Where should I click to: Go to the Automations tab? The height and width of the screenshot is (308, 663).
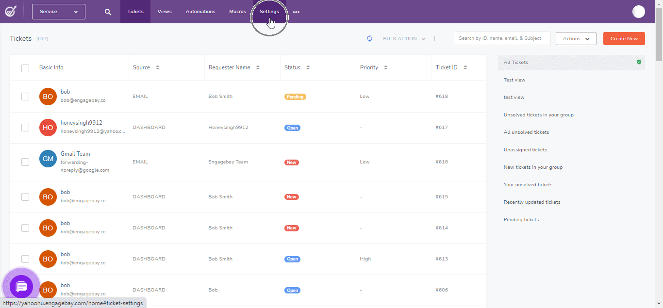coord(200,12)
